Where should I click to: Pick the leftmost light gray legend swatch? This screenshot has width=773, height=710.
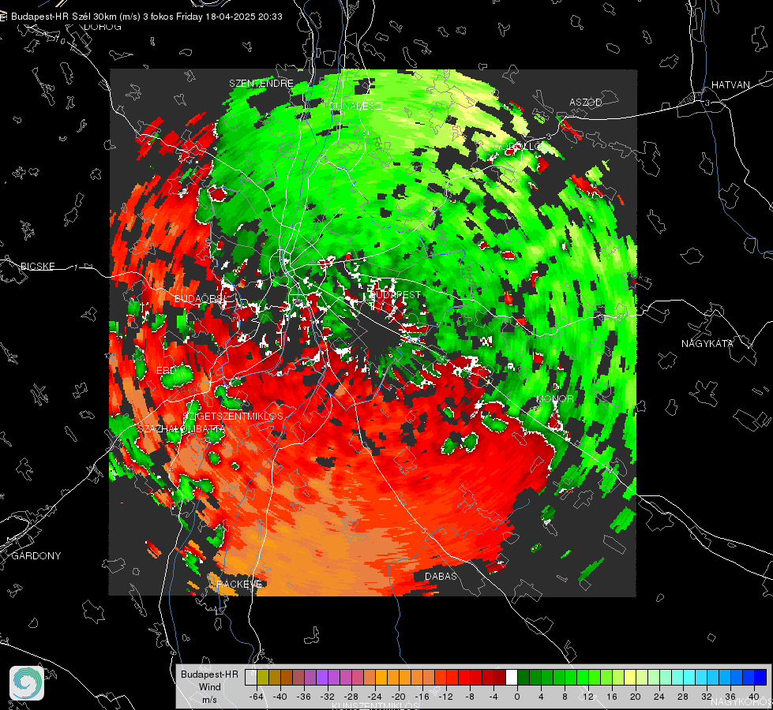tap(251, 678)
